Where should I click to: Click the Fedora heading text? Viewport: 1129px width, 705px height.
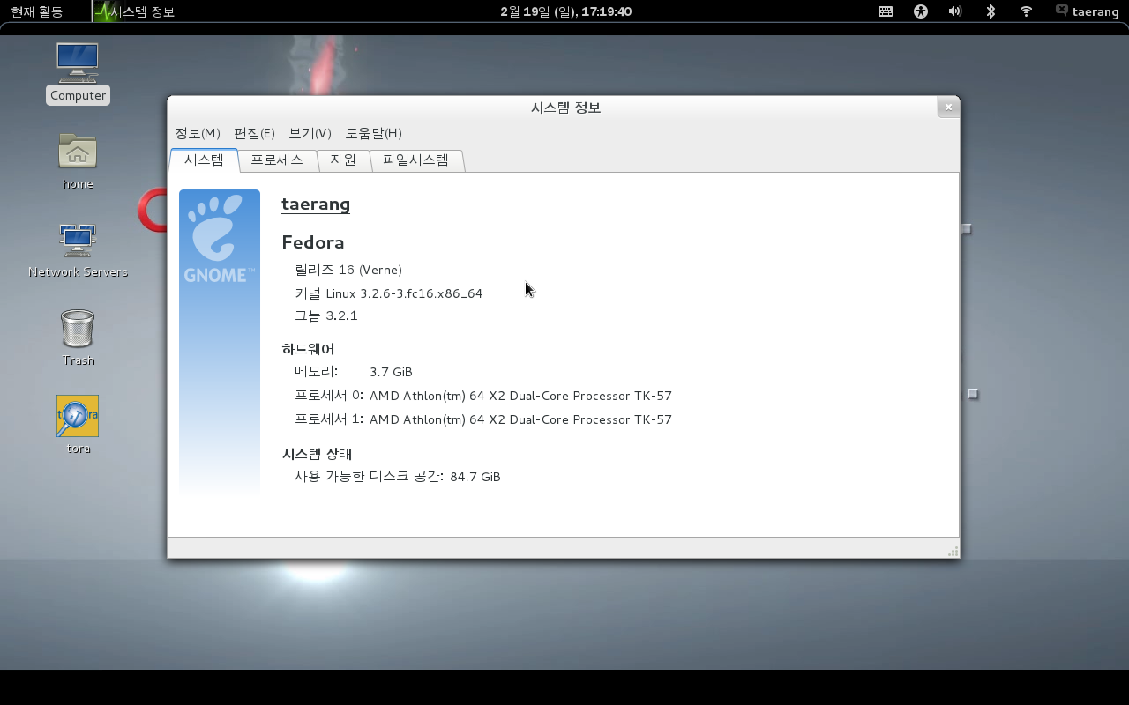pyautogui.click(x=313, y=242)
